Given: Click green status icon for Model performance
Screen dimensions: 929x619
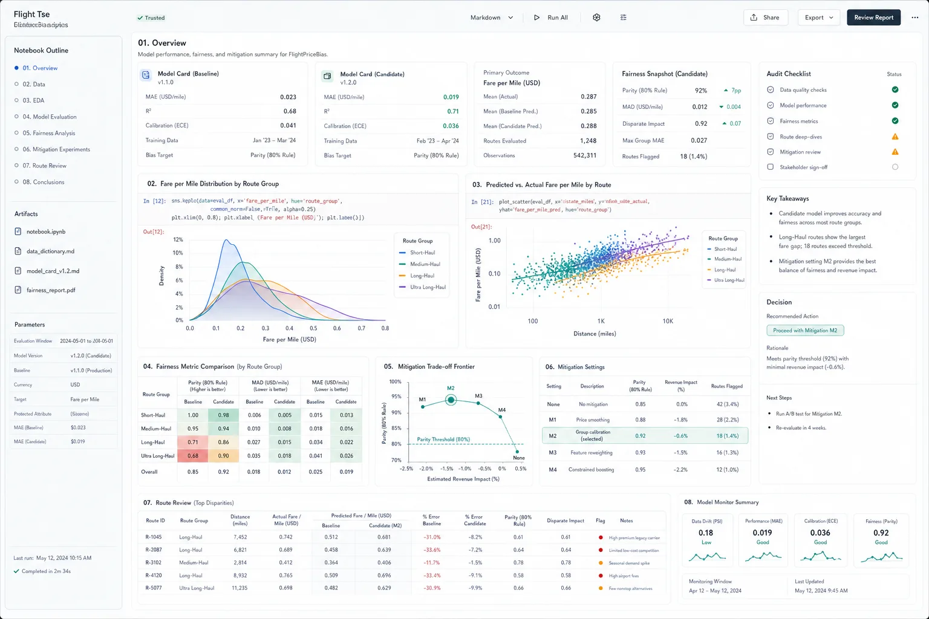Looking at the screenshot, I should coord(895,105).
